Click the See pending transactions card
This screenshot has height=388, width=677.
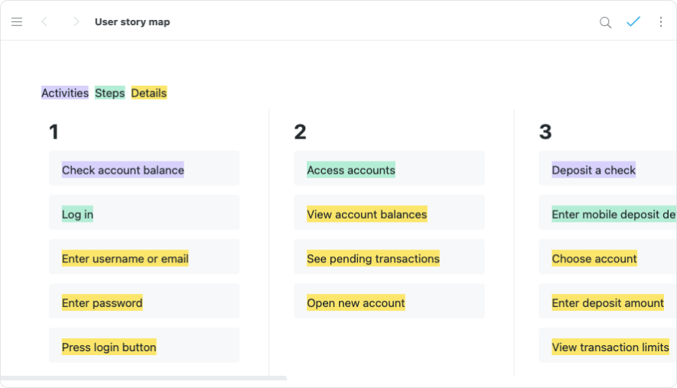coord(389,259)
